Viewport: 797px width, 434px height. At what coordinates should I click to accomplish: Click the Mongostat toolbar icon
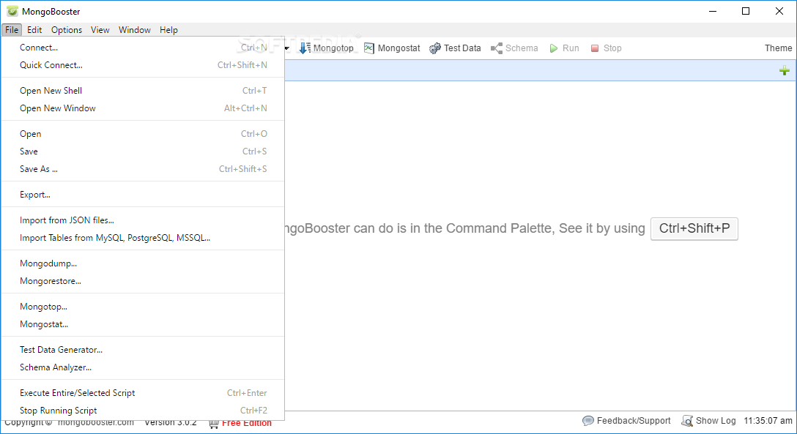point(369,48)
